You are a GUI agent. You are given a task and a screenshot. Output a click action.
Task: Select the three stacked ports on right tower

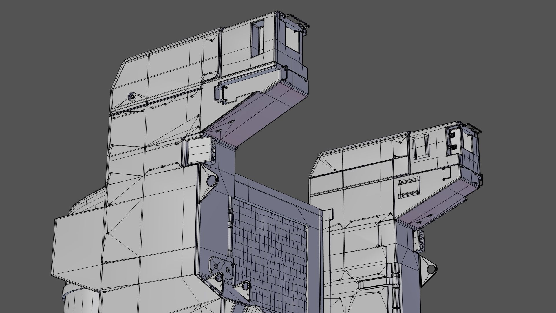(422, 240)
